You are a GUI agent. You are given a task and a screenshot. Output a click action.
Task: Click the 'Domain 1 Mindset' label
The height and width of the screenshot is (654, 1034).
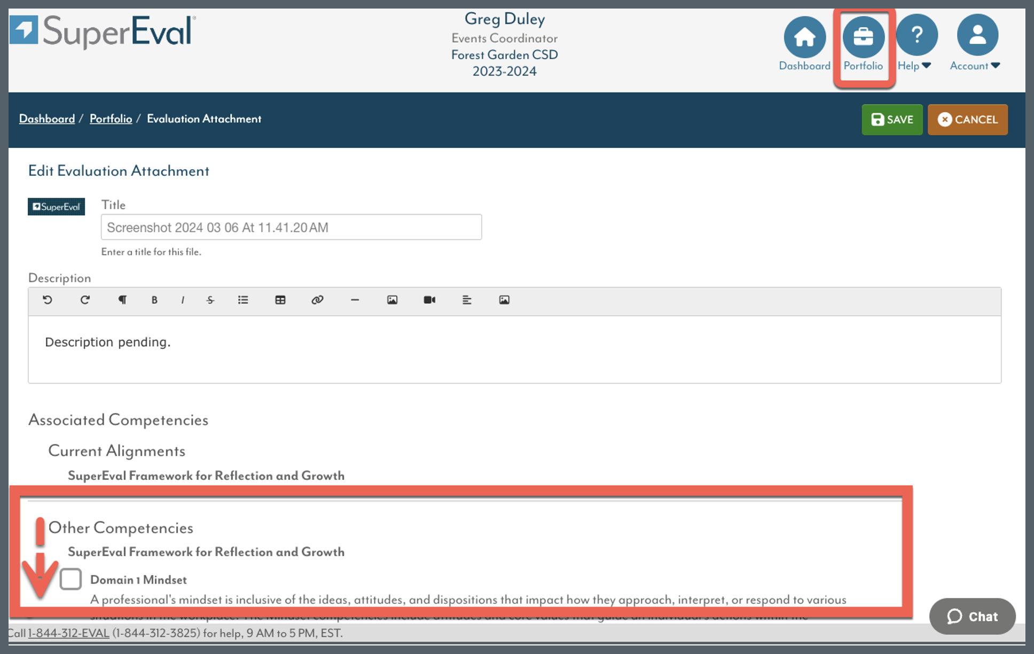pos(138,580)
